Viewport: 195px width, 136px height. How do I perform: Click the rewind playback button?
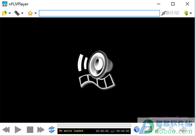(6, 130)
